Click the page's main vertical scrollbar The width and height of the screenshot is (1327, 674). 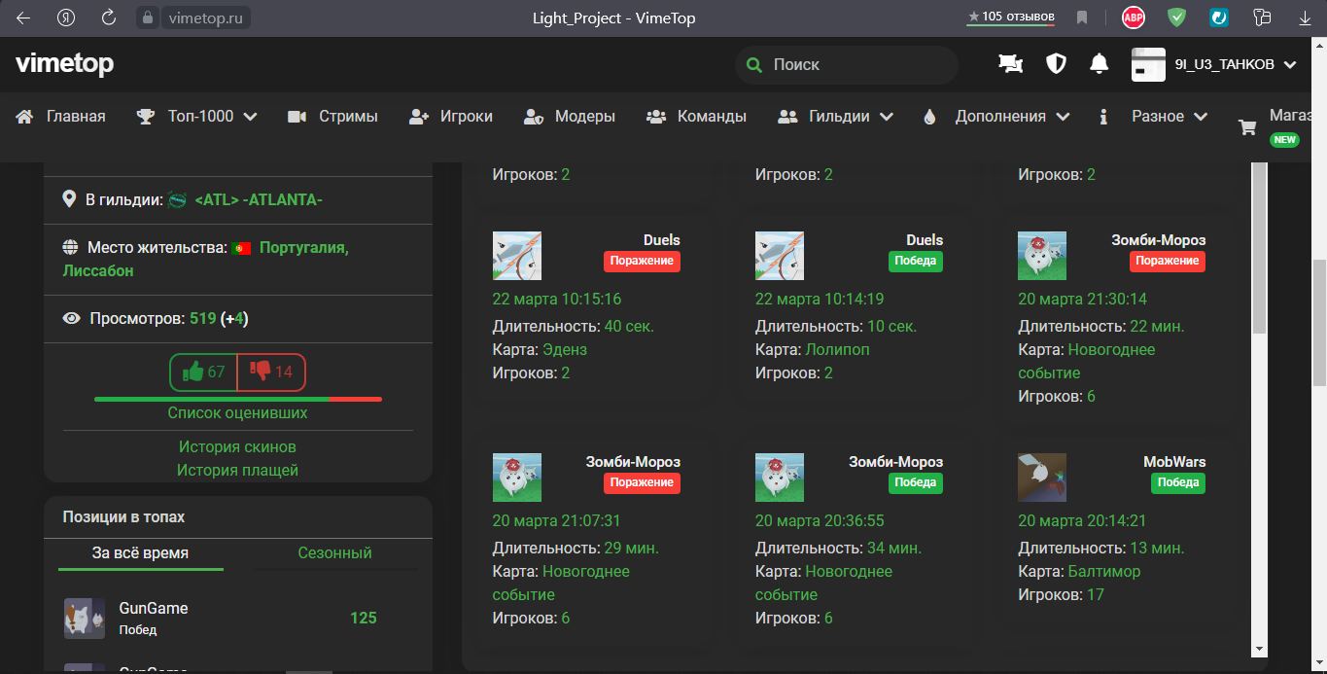1319,321
